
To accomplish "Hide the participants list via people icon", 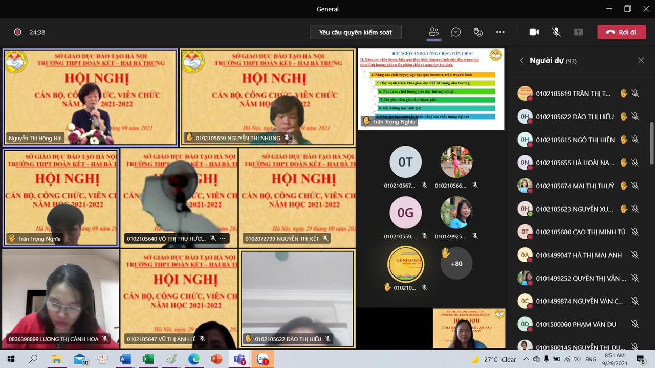I will pyautogui.click(x=434, y=32).
